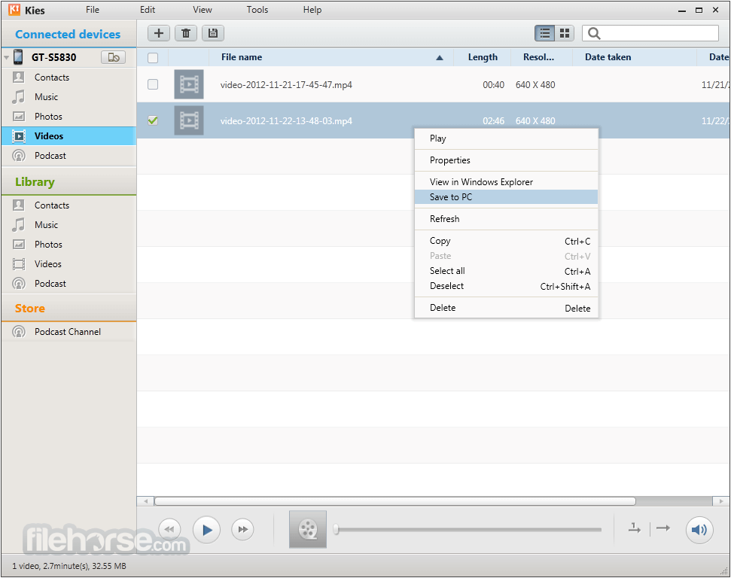Open the View menu
This screenshot has width=731, height=578.
[x=203, y=10]
